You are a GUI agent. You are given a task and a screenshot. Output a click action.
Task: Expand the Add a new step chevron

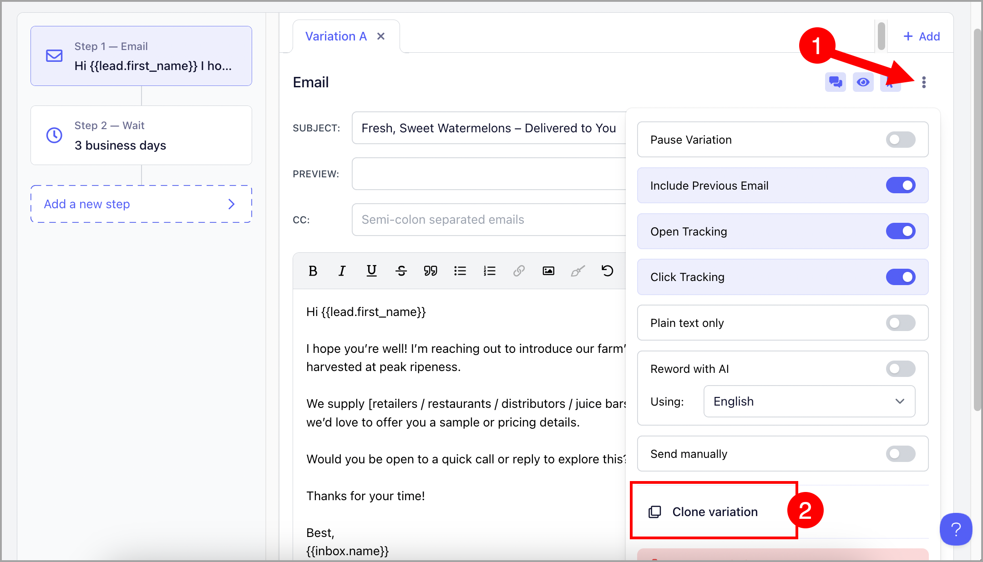point(231,204)
